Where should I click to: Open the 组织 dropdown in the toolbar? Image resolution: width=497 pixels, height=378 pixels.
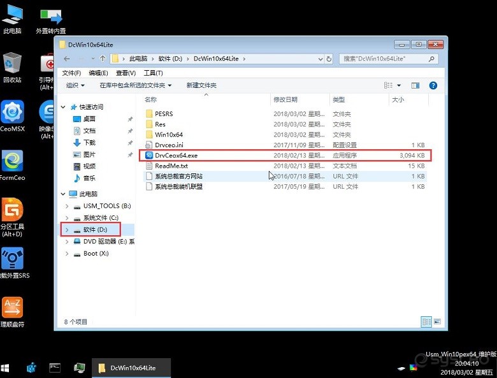click(75, 85)
